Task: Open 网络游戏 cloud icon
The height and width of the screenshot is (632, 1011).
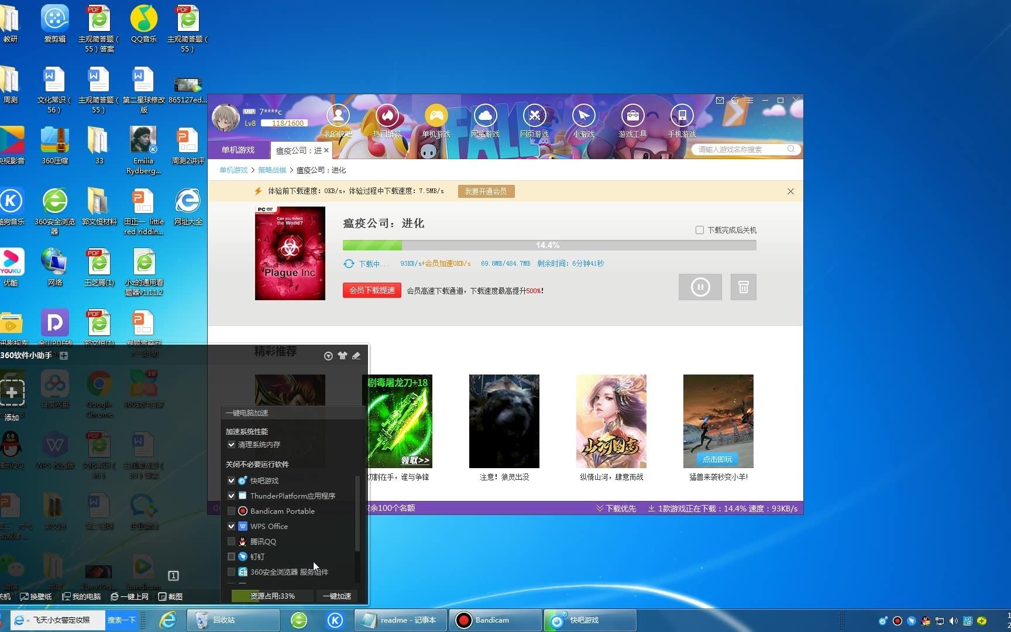Action: coord(485,116)
